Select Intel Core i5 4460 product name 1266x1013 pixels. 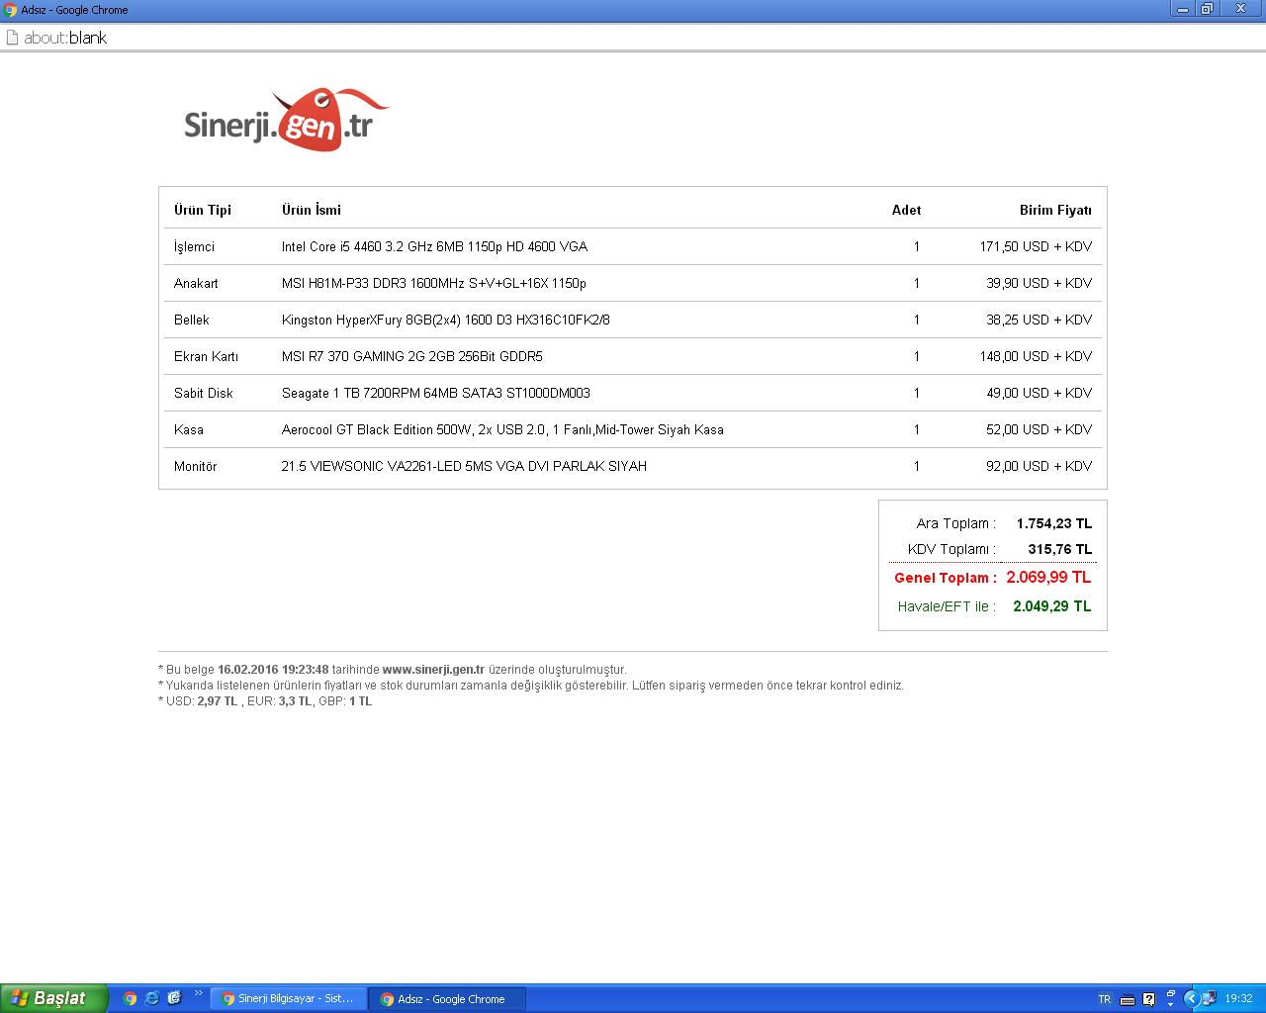click(x=434, y=246)
